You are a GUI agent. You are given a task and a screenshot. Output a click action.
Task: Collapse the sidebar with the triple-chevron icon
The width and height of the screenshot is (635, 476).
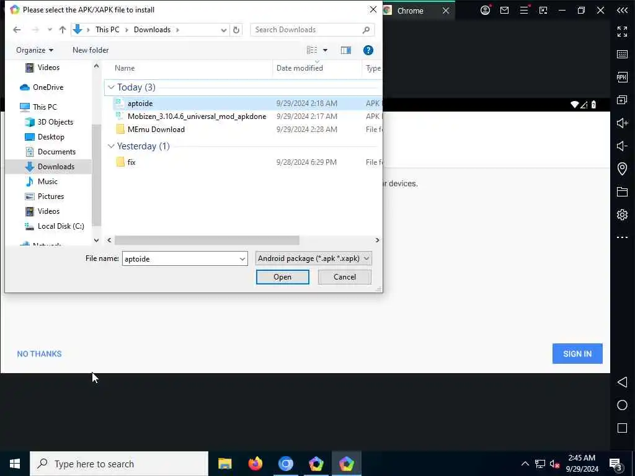coord(622,10)
